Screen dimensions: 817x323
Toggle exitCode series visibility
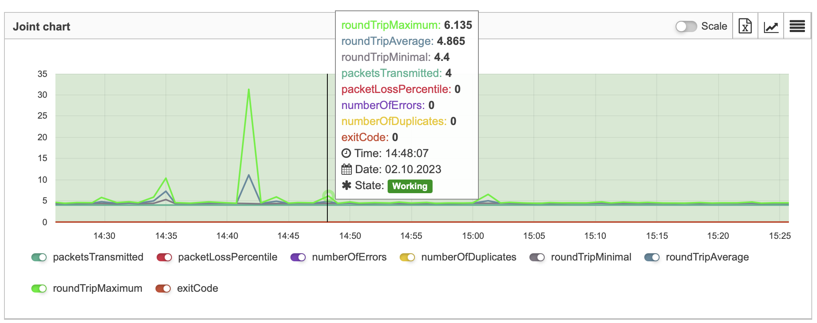point(163,289)
